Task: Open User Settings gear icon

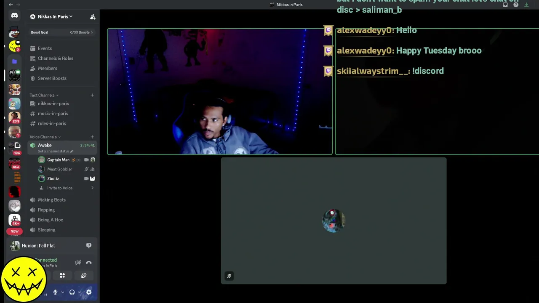Action: [x=89, y=292]
